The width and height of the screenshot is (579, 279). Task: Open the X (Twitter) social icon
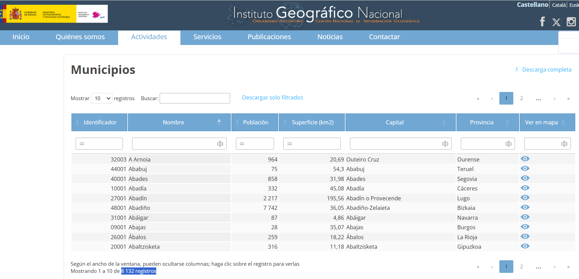pos(556,22)
